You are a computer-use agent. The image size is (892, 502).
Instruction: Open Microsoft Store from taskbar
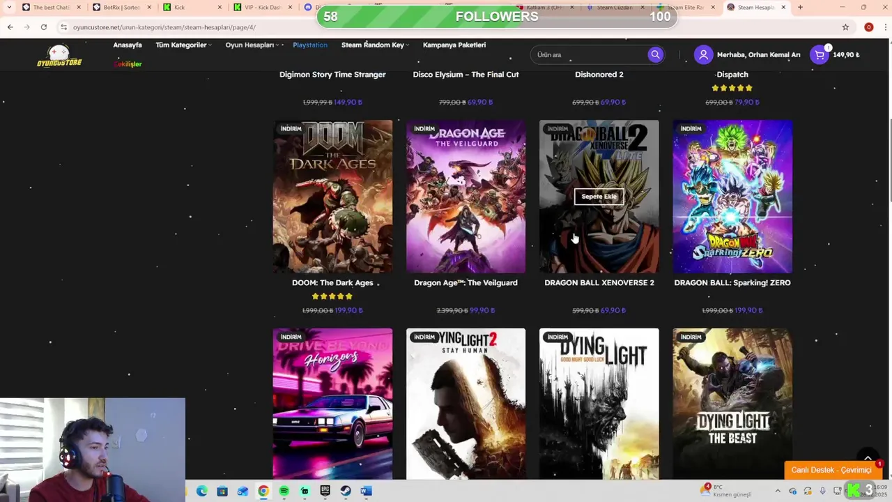pyautogui.click(x=222, y=491)
